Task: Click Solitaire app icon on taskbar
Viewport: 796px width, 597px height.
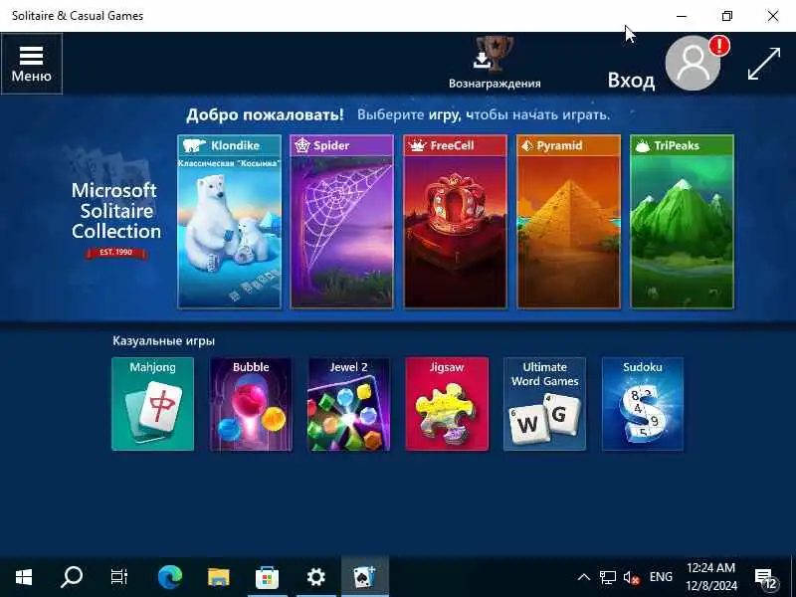Action: (364, 577)
